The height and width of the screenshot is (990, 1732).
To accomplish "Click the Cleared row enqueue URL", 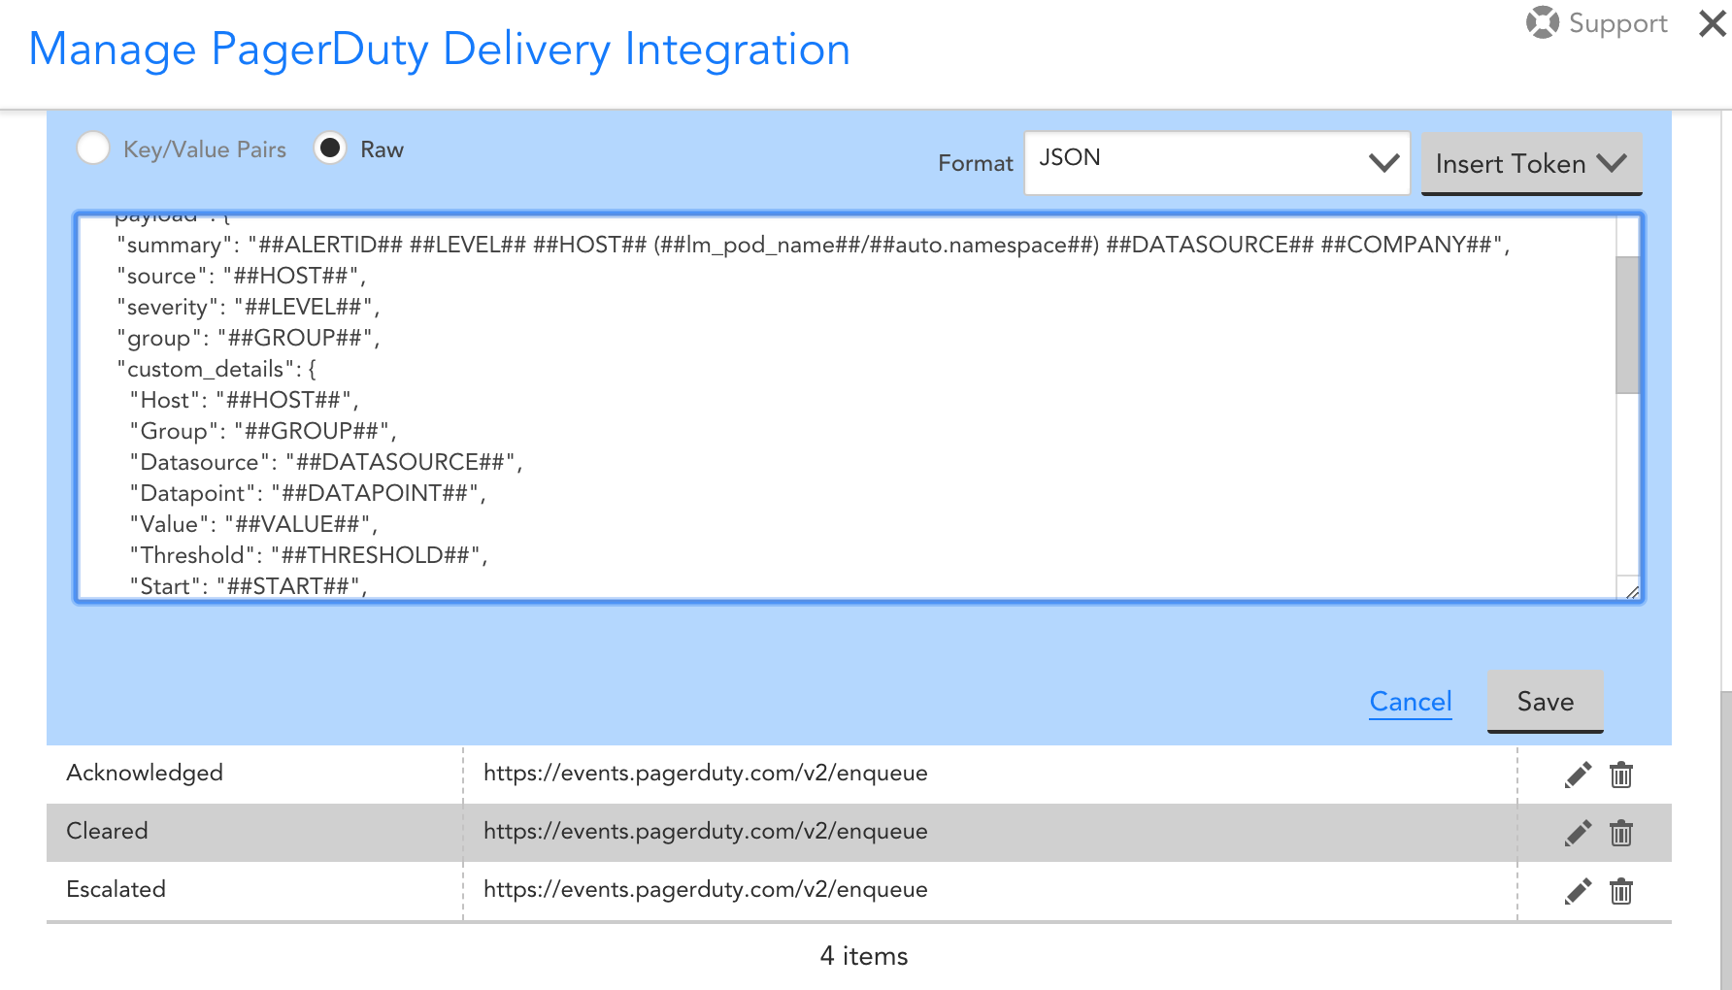I will coord(706,831).
